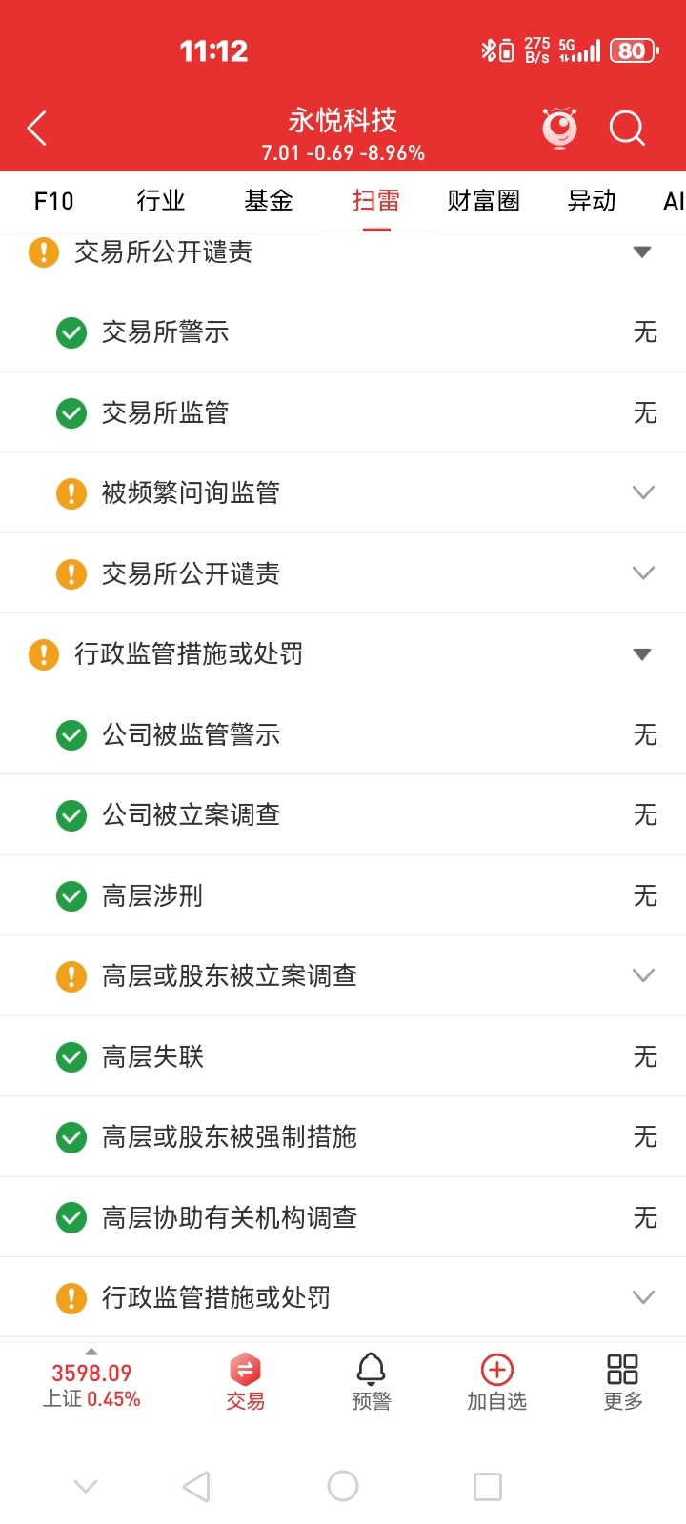Screen dimensions: 686x1524
Task: Open the search magnifier icon
Action: 627,129
